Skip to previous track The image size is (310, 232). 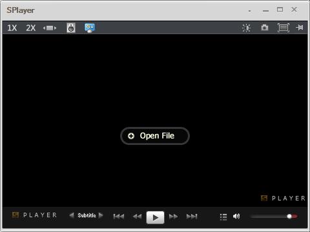[119, 217]
